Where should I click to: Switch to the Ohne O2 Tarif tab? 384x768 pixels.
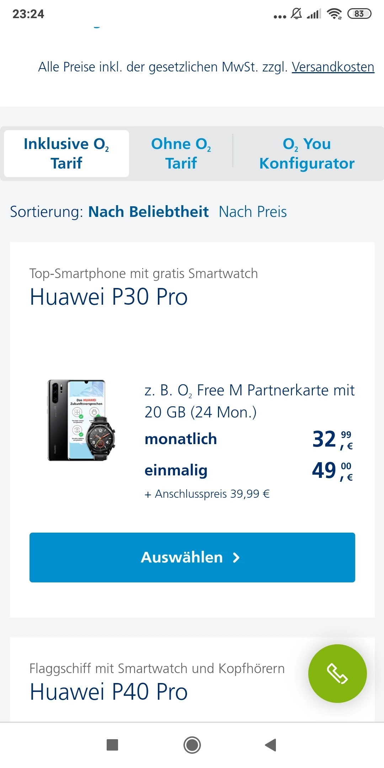(x=181, y=154)
